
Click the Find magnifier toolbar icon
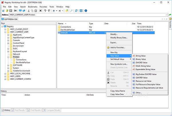coord(71,11)
